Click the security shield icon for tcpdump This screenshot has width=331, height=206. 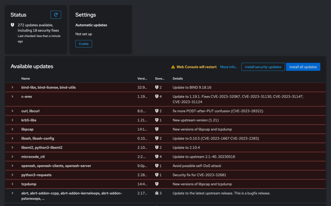157,184
